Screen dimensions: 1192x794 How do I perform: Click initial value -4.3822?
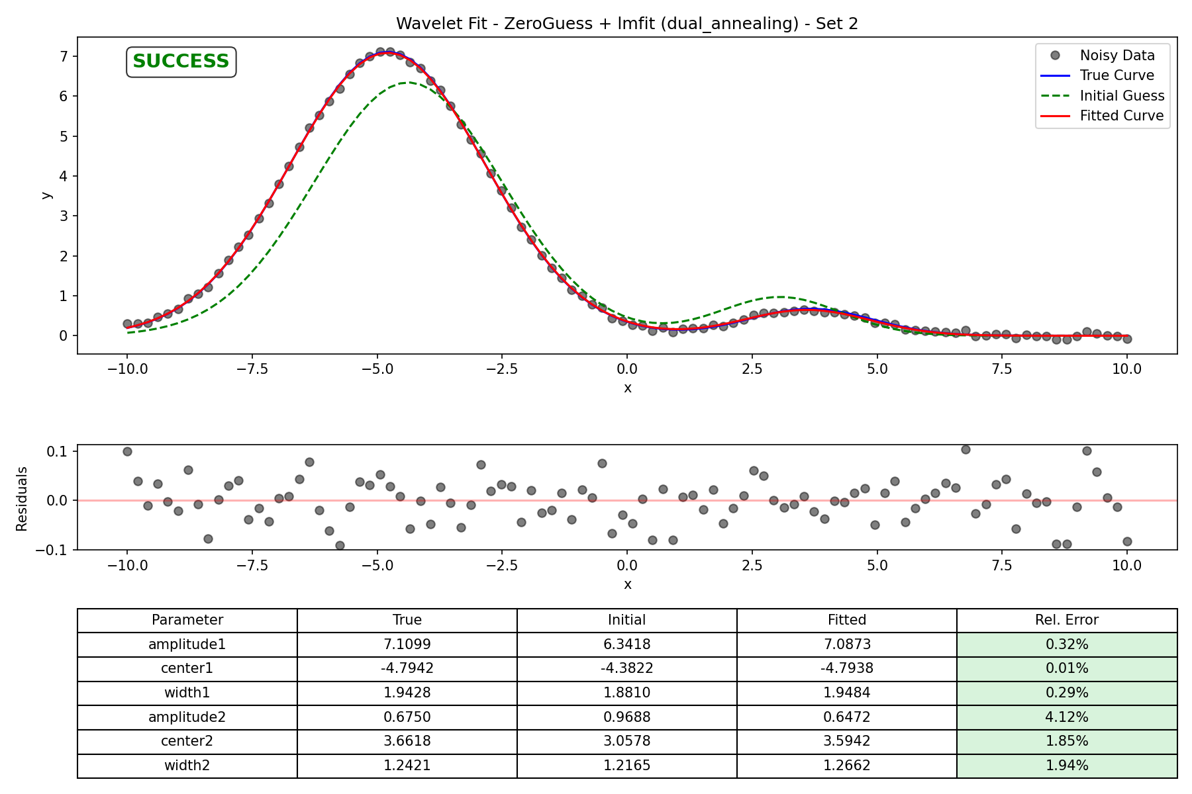click(627, 669)
